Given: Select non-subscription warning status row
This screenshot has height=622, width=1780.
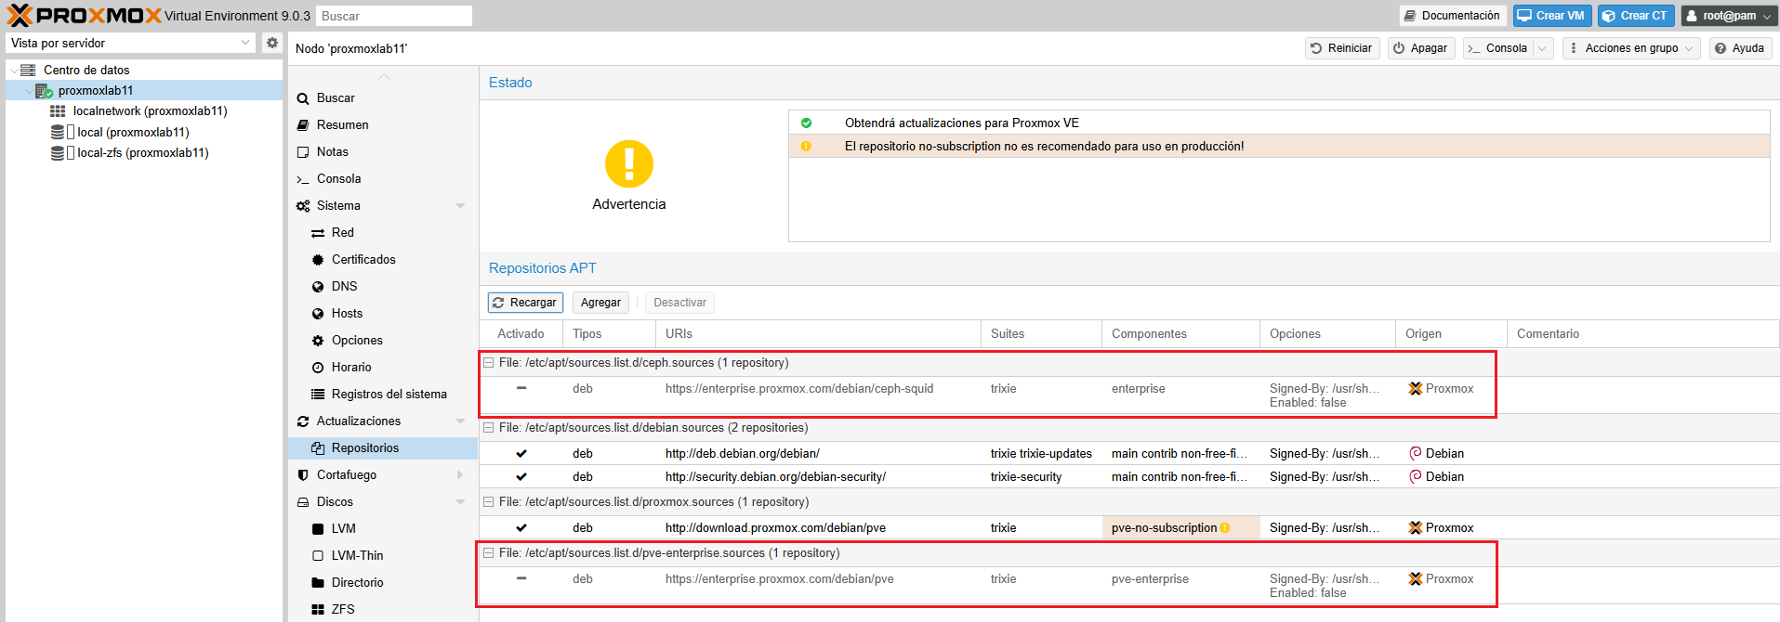Looking at the screenshot, I should [1279, 146].
